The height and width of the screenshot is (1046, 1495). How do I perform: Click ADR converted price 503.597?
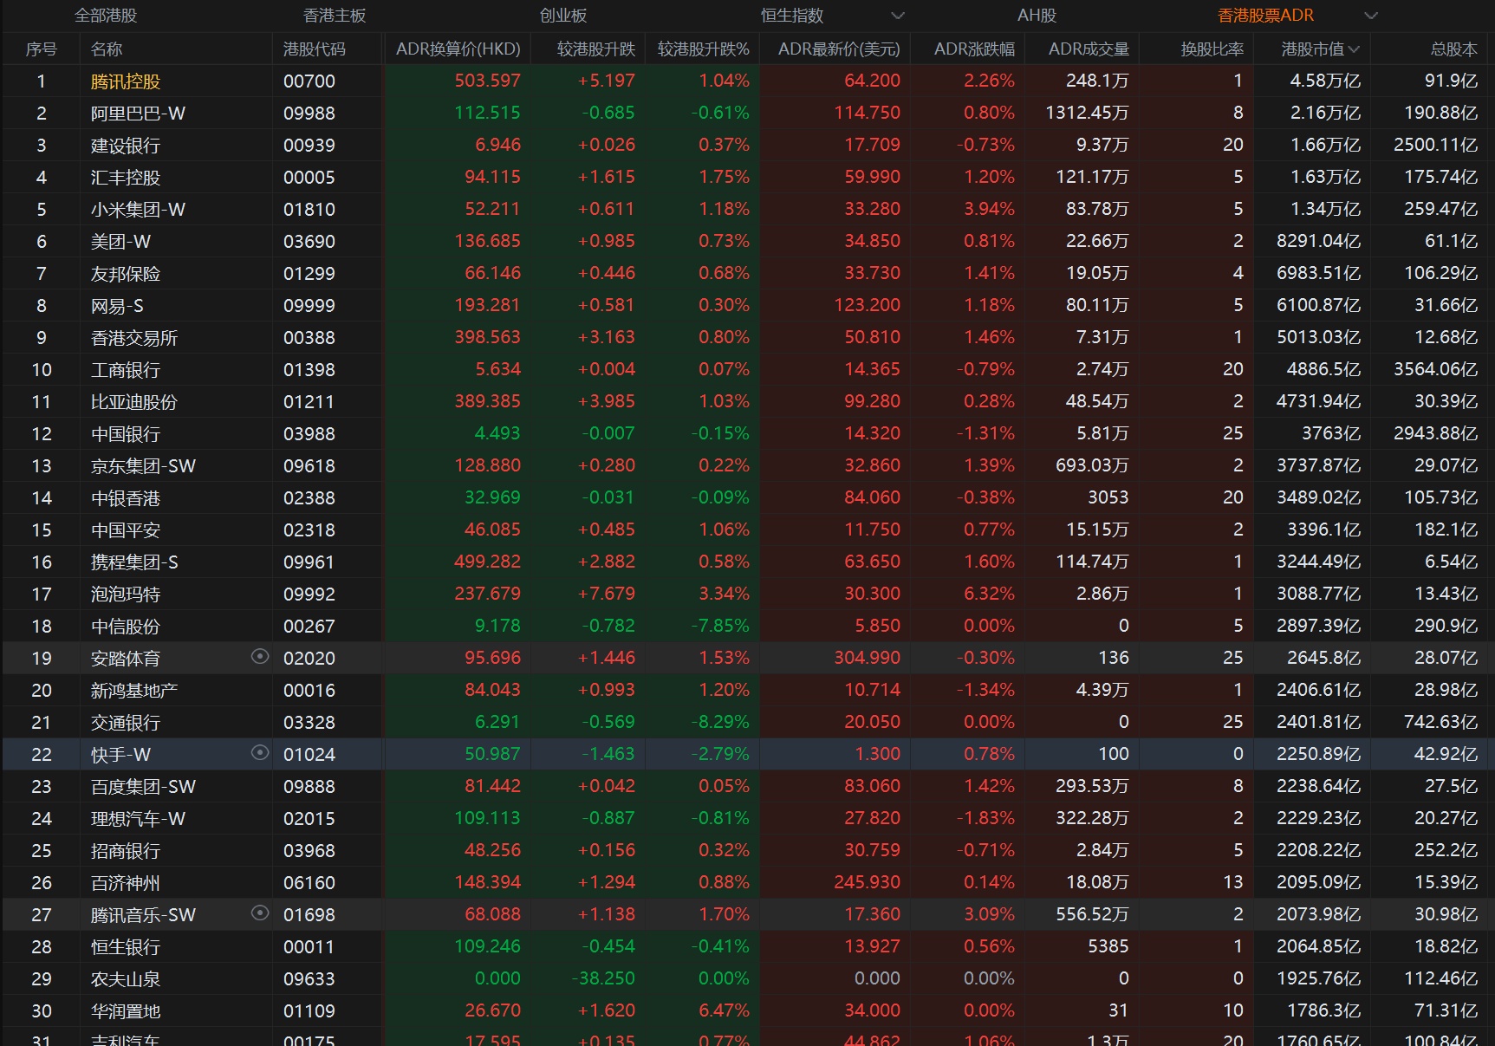pos(488,81)
